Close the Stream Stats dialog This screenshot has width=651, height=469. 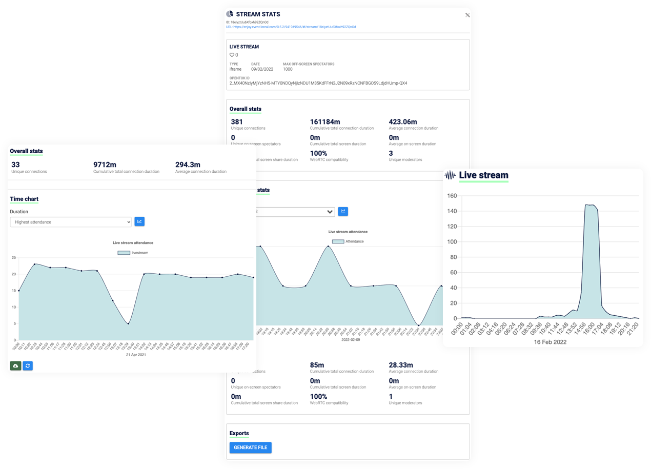point(467,15)
